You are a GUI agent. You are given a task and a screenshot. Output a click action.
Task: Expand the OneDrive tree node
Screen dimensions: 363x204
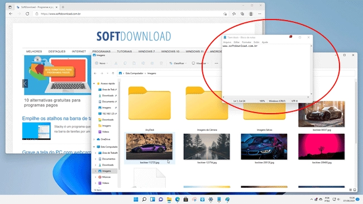pyautogui.click(x=94, y=139)
